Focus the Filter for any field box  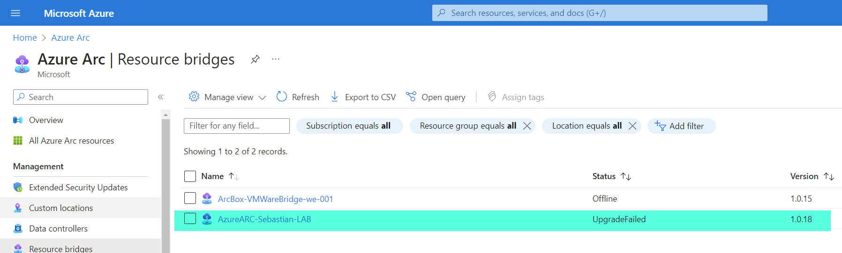(x=236, y=126)
